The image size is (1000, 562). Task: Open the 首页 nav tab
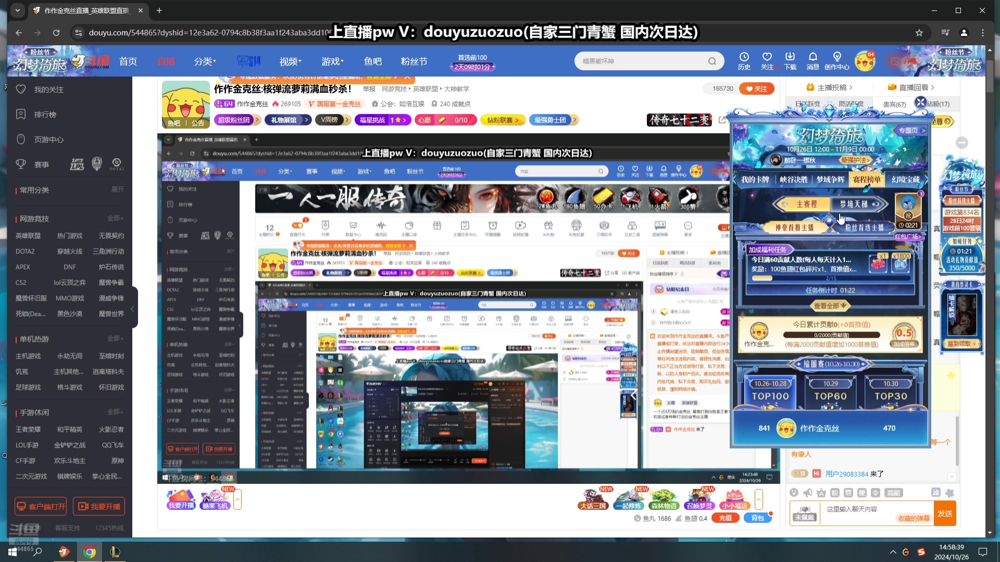tap(128, 61)
